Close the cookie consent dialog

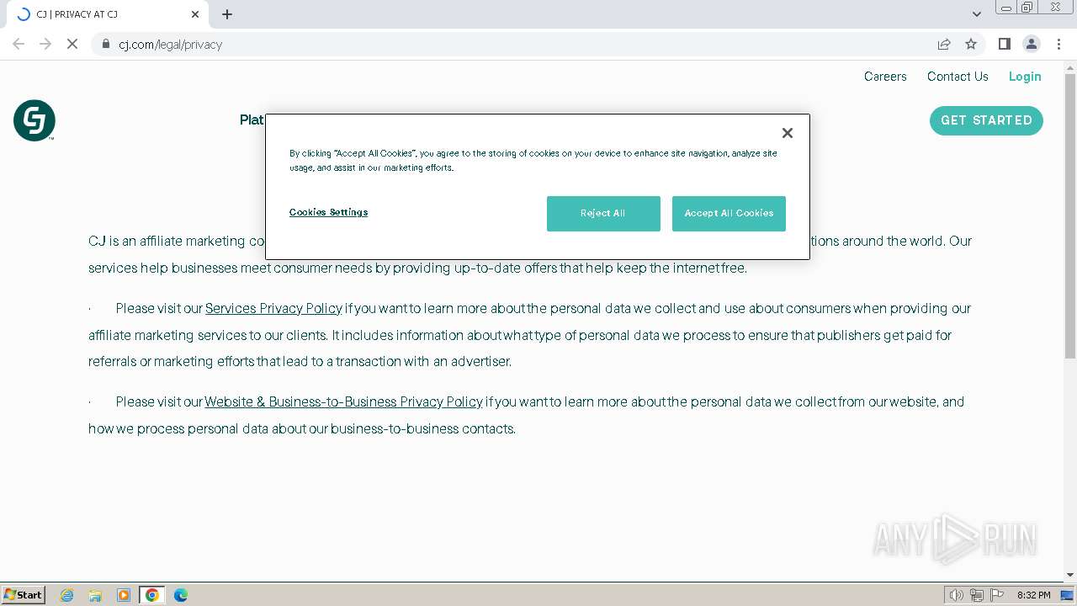pos(788,133)
